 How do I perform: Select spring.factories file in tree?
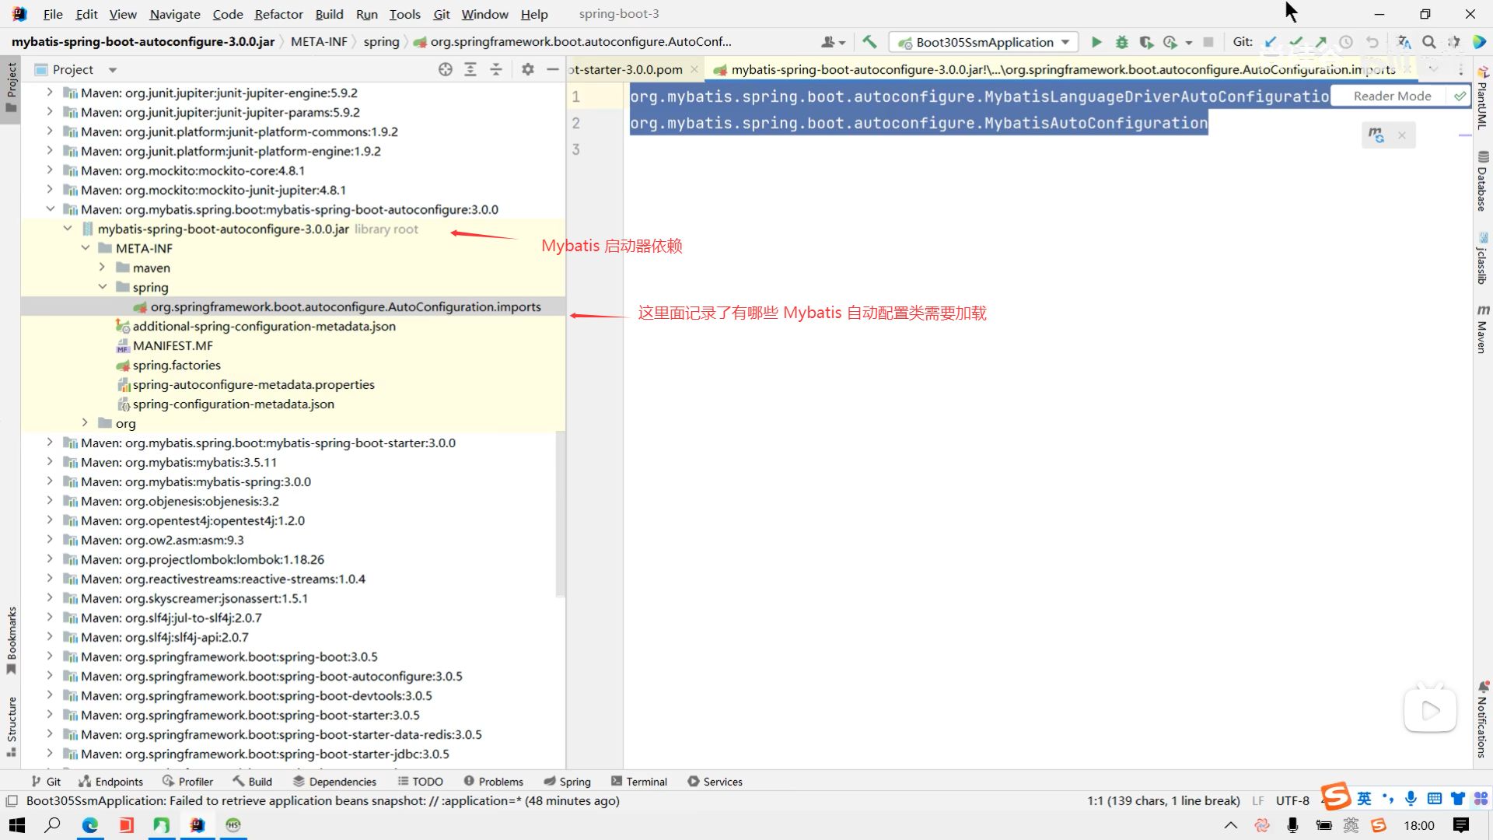point(177,365)
